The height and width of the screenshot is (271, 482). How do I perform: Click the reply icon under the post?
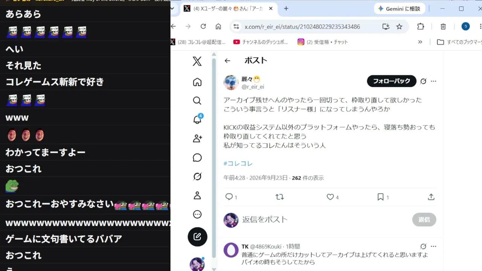229,197
